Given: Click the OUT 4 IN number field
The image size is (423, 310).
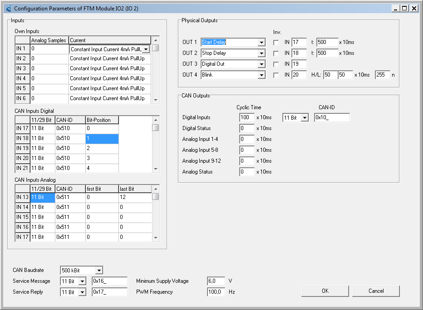Looking at the screenshot, I should 299,75.
